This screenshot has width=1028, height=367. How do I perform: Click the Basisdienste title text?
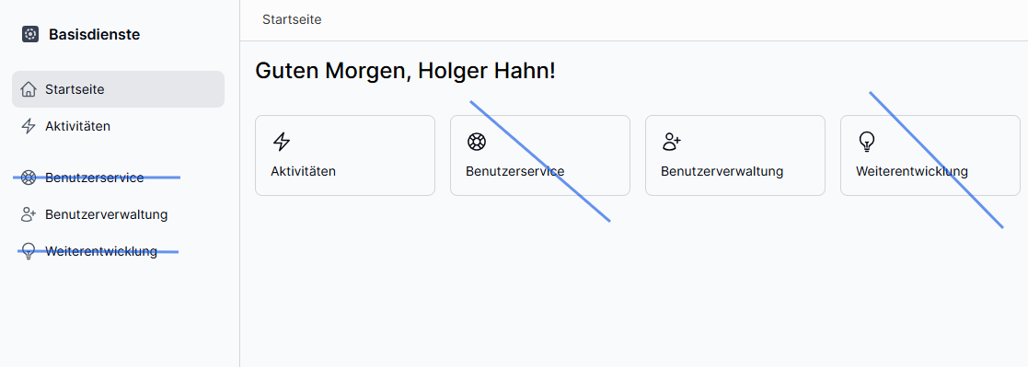coord(95,35)
